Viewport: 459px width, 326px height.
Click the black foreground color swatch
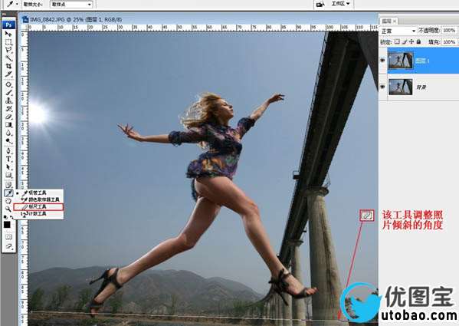tap(7, 224)
